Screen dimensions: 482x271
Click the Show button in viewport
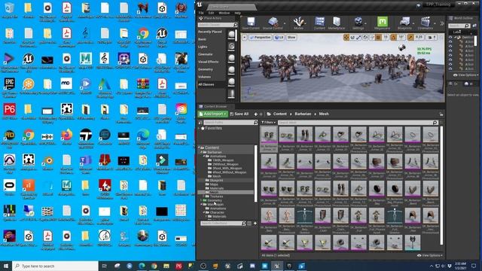click(291, 38)
